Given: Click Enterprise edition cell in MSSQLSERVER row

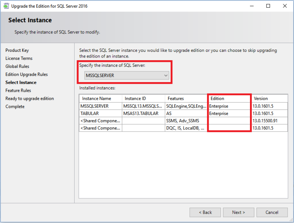Looking at the screenshot, I should (230, 106).
